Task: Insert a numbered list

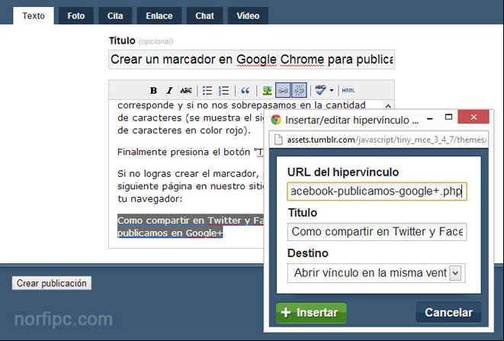Action: tap(223, 91)
